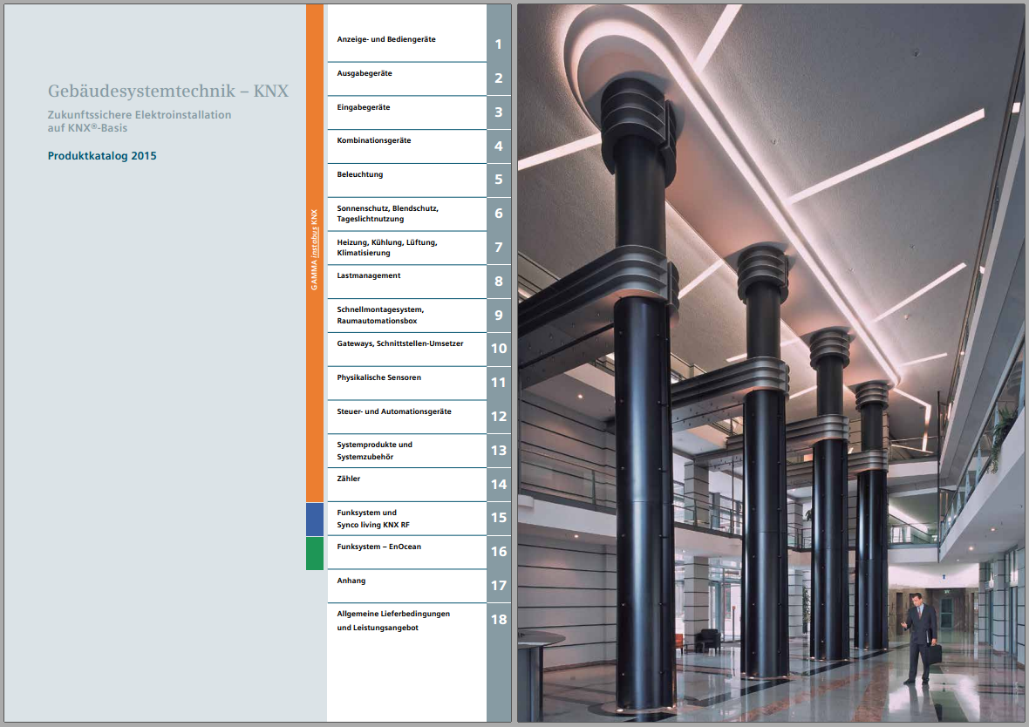Select the Kombinationsgeräte contents entry
This screenshot has width=1029, height=727.
pyautogui.click(x=374, y=140)
